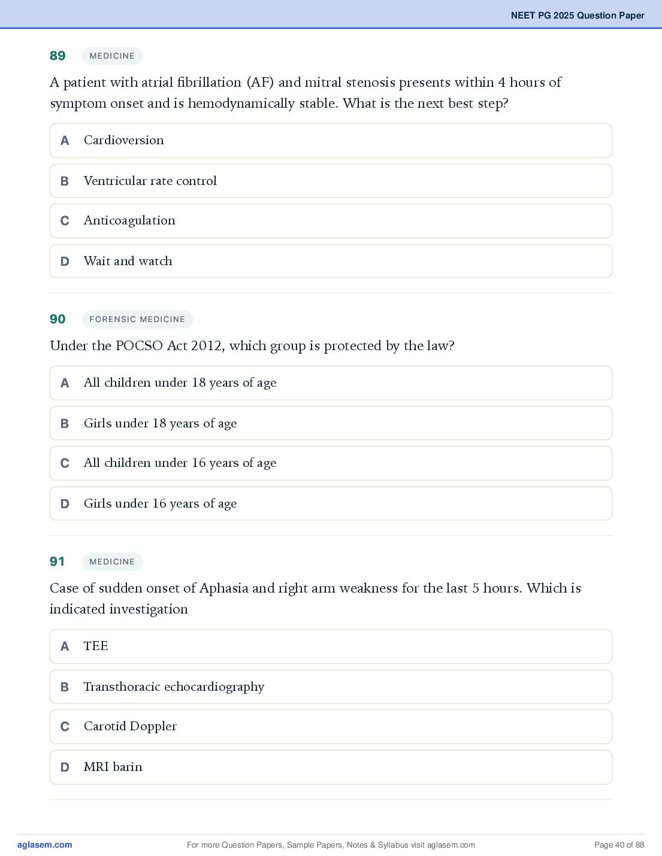Click question number 90

pos(58,319)
